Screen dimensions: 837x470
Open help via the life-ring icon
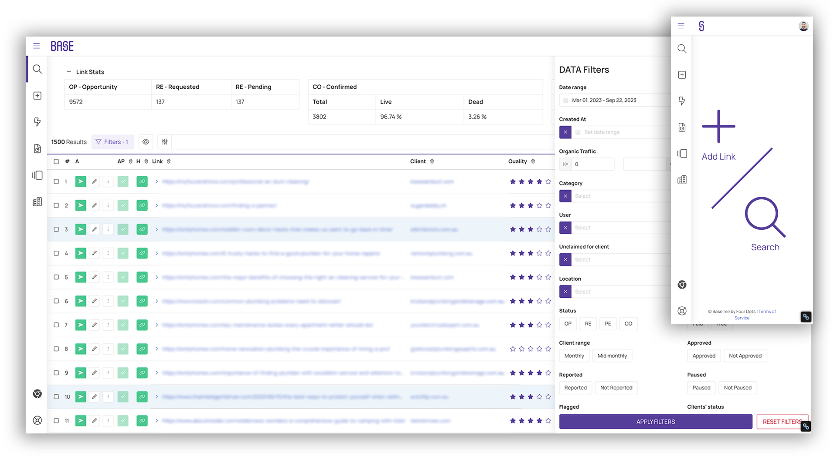tap(37, 420)
